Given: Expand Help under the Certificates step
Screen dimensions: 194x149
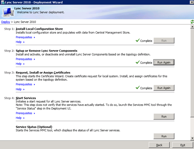Looking at the screenshot, I should pos(19,89).
